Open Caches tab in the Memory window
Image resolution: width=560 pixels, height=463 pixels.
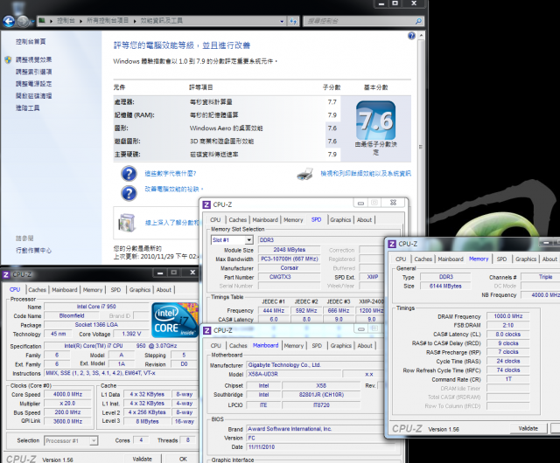[423, 259]
